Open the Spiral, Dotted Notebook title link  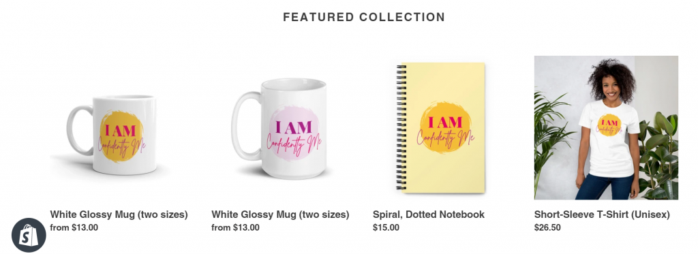tap(429, 215)
